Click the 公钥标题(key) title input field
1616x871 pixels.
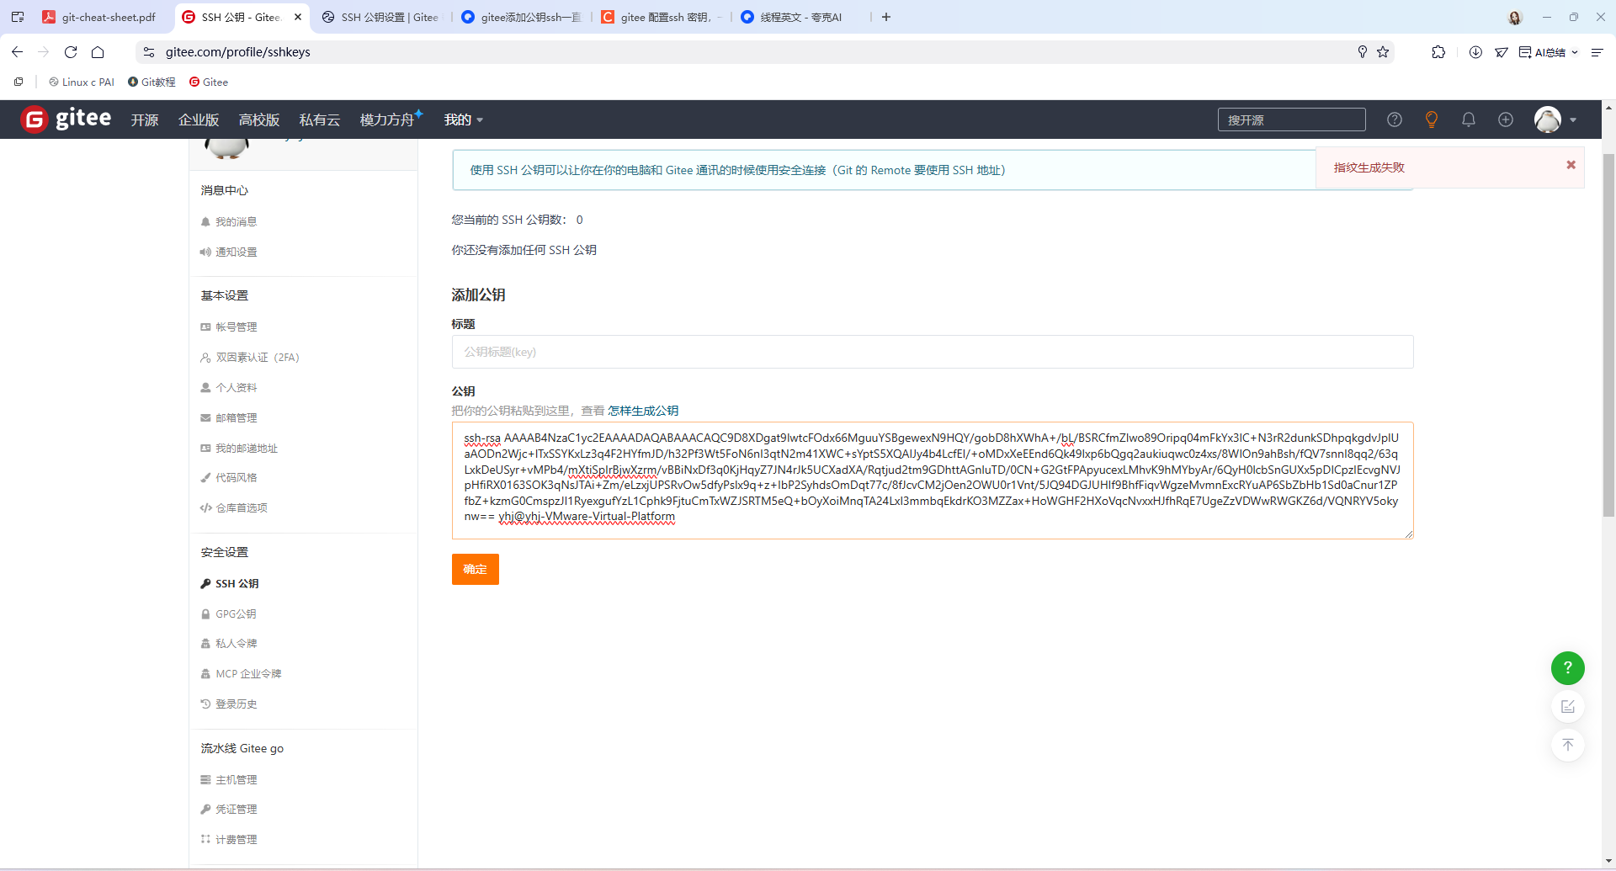pyautogui.click(x=933, y=352)
